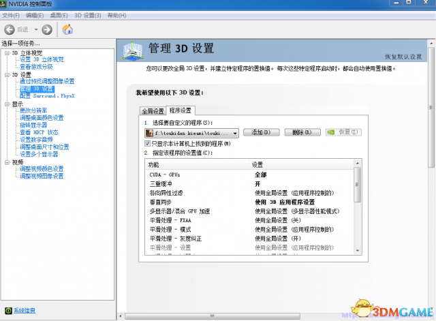Select 配置 Surround、PhysX in tree
This screenshot has height=321, width=436.
[x=47, y=96]
